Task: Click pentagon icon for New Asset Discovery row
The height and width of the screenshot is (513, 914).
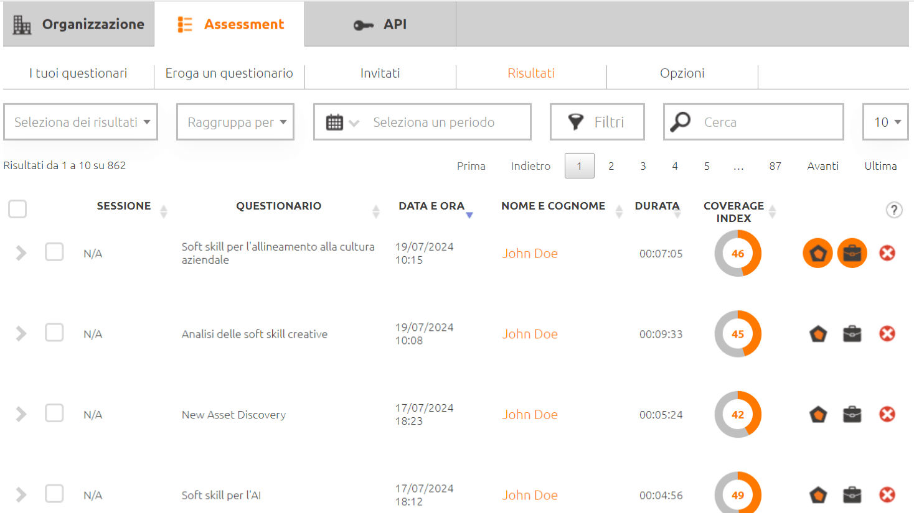Action: pos(818,414)
